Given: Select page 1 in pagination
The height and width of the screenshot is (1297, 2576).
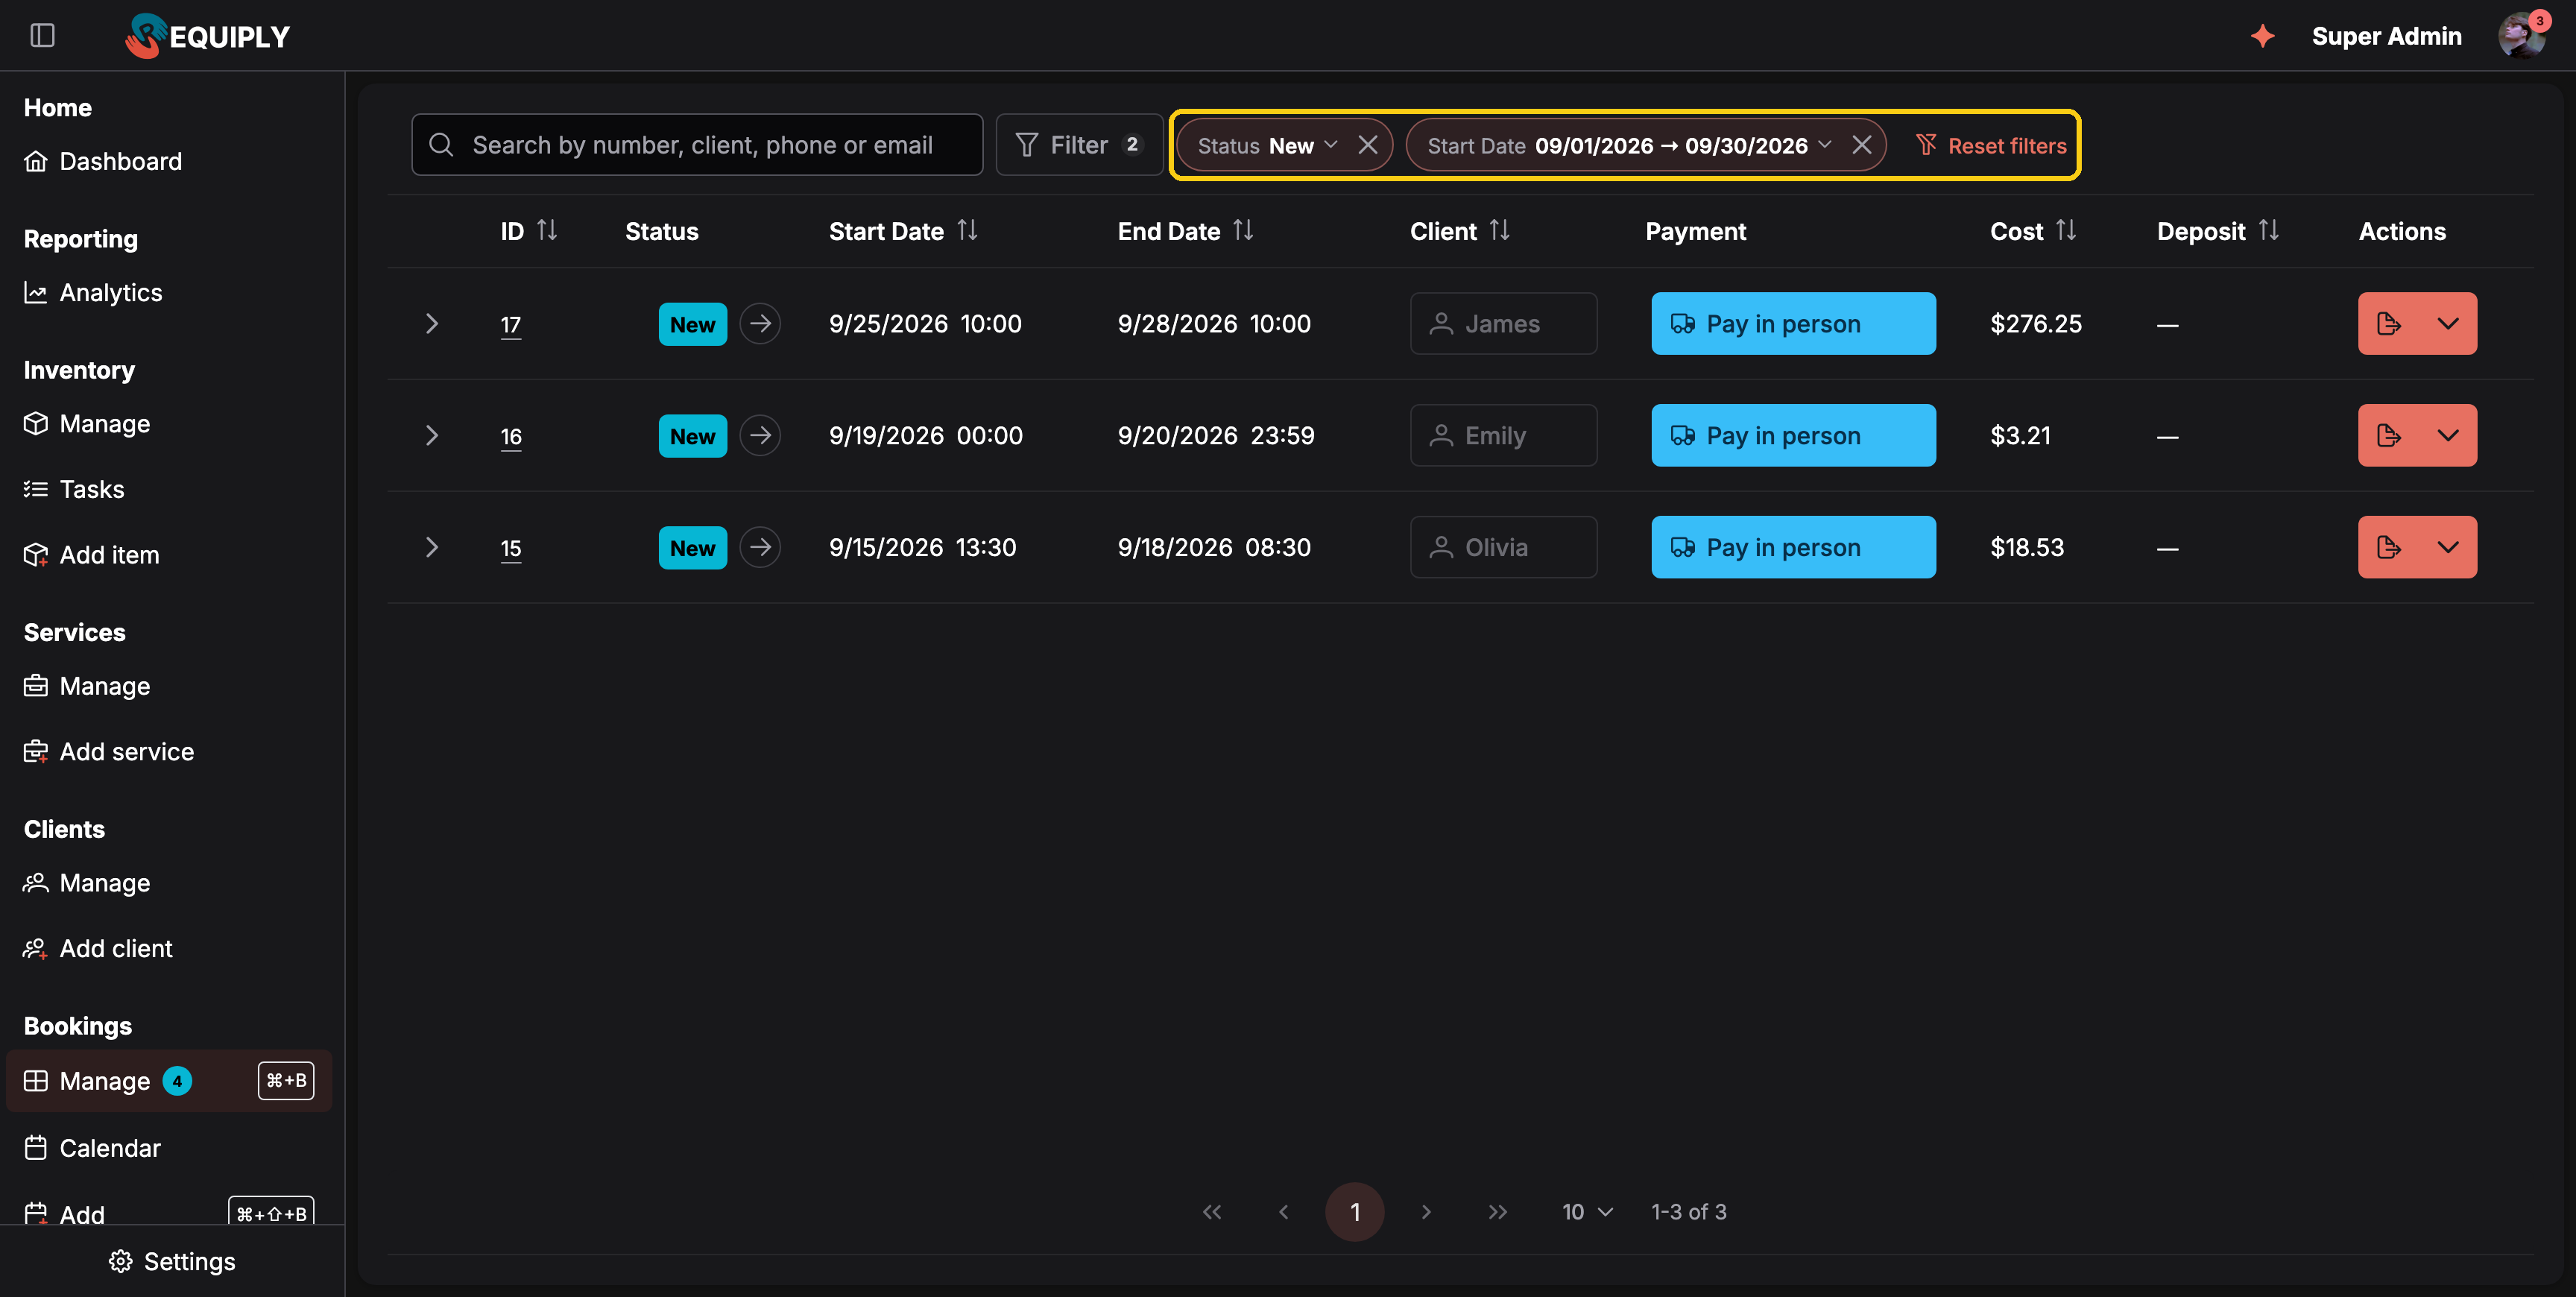Looking at the screenshot, I should (1355, 1212).
